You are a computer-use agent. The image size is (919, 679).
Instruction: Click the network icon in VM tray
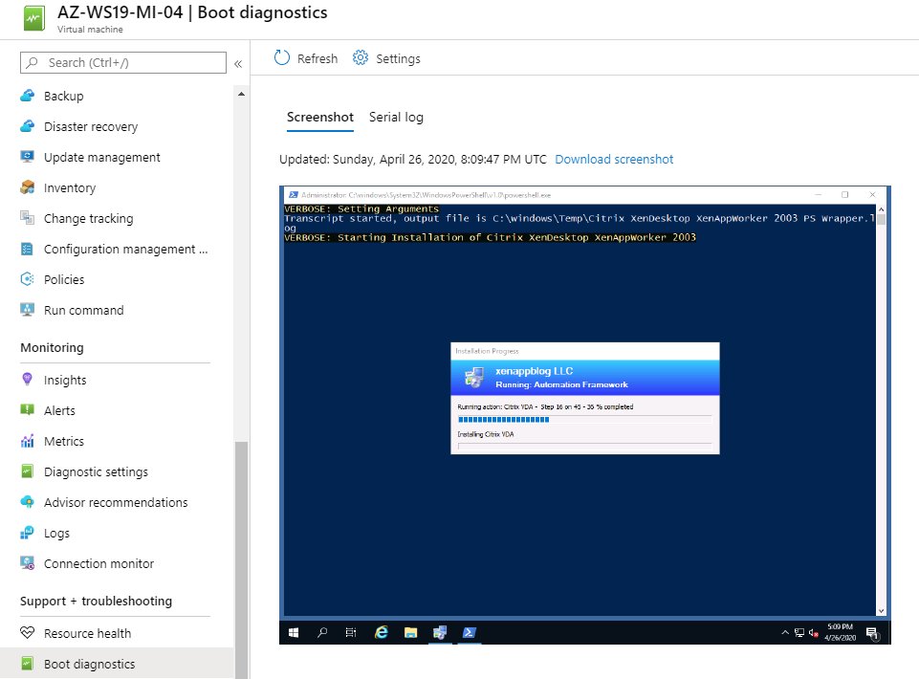point(799,633)
